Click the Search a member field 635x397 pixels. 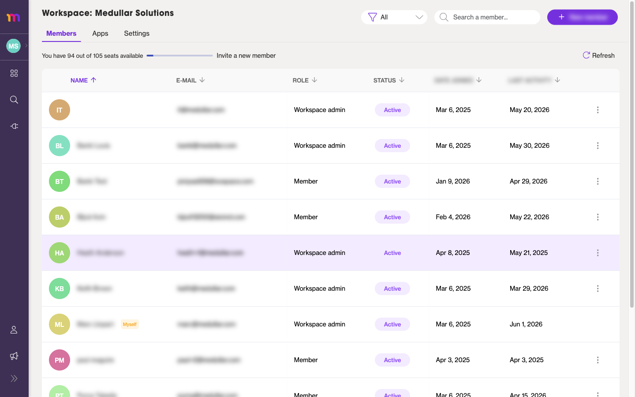pyautogui.click(x=487, y=17)
